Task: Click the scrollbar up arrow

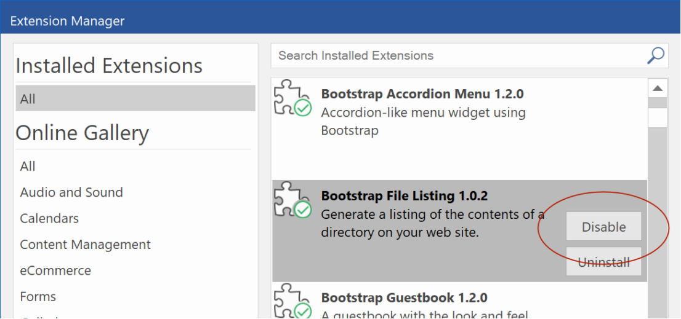Action: 658,88
